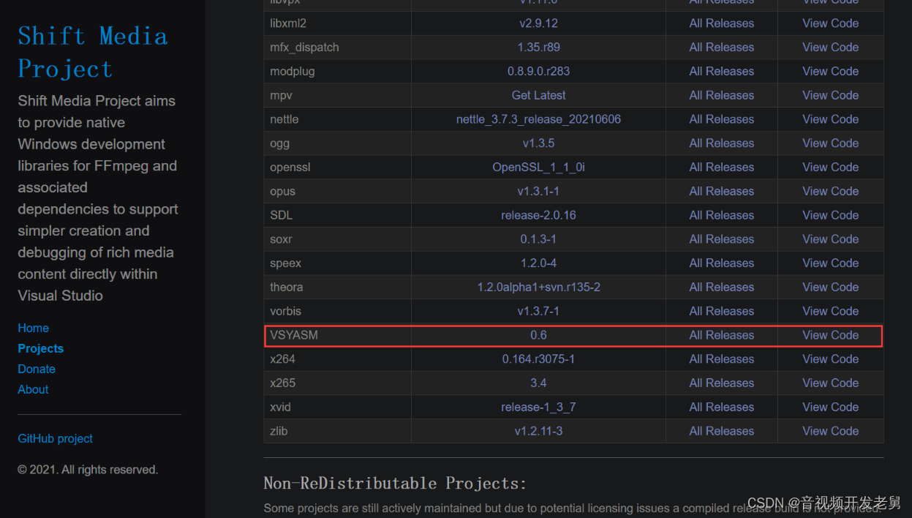The height and width of the screenshot is (518, 912).
Task: Open the Projects navigation item
Action: coord(41,348)
